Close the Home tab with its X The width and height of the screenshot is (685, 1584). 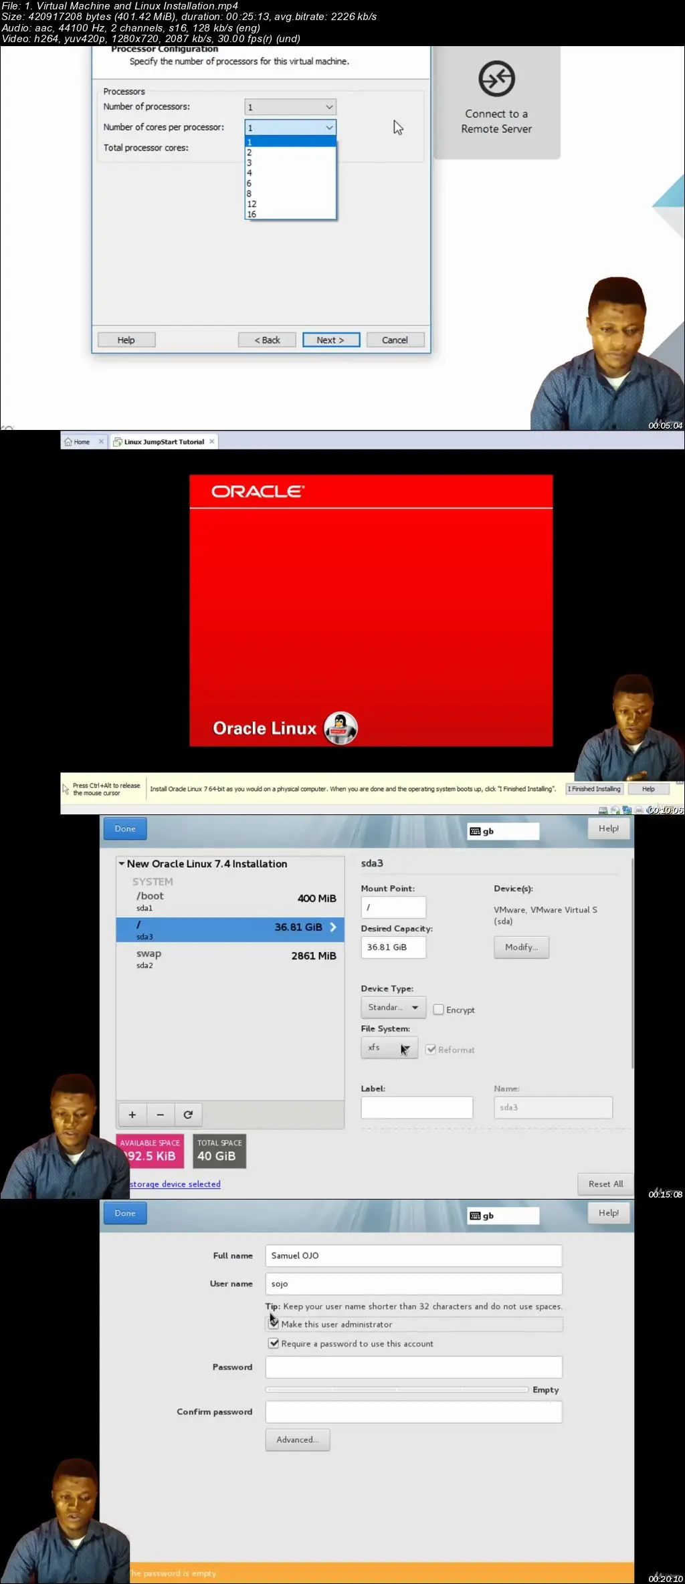pos(101,441)
